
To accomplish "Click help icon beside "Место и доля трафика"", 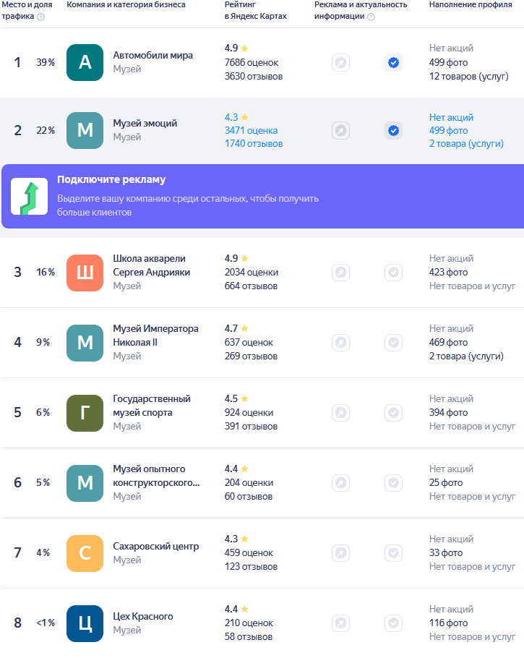I will 40,17.
